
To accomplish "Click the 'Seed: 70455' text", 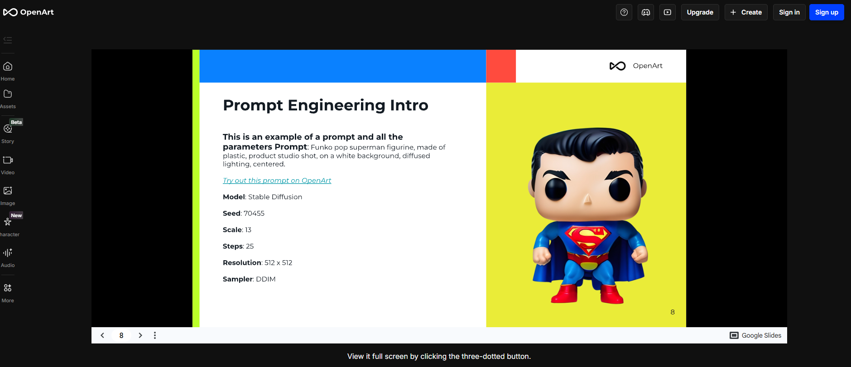I will click(x=244, y=213).
